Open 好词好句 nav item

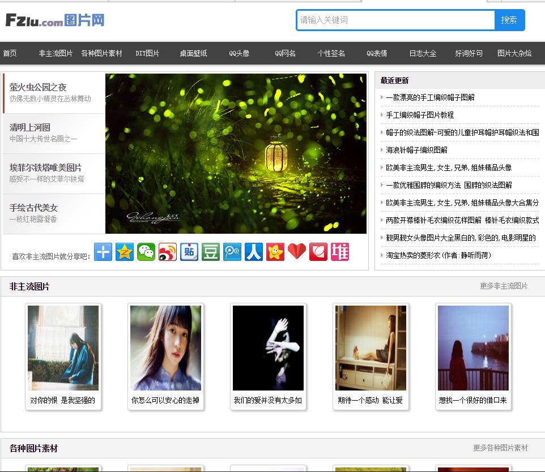[x=469, y=53]
